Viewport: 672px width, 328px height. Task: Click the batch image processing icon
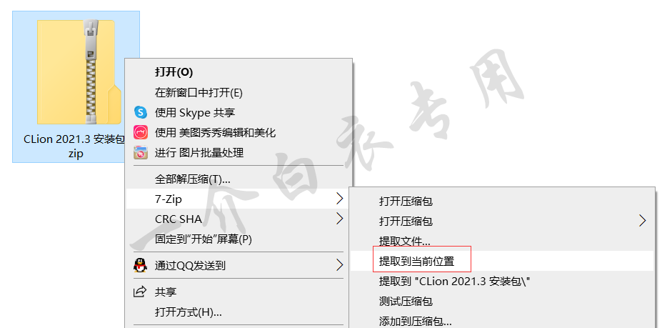[x=141, y=152]
